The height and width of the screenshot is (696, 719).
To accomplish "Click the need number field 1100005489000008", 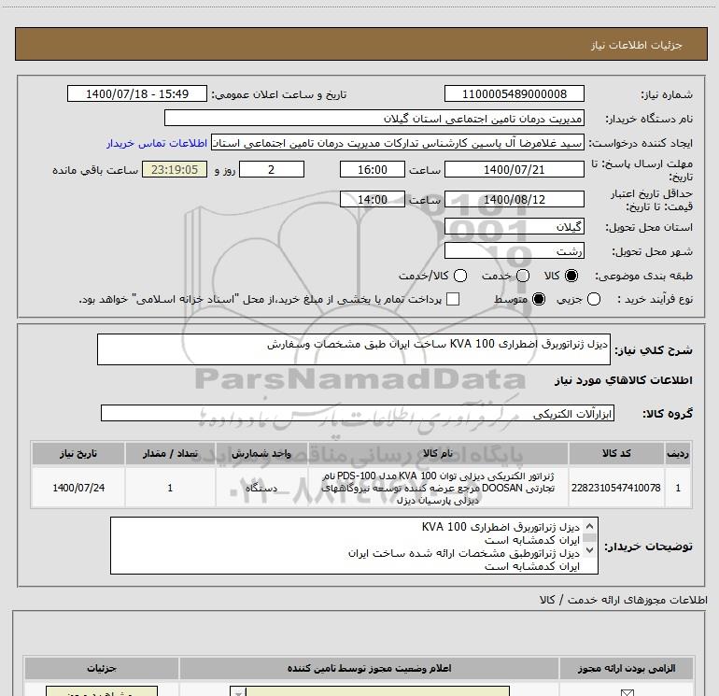I will click(x=514, y=94).
